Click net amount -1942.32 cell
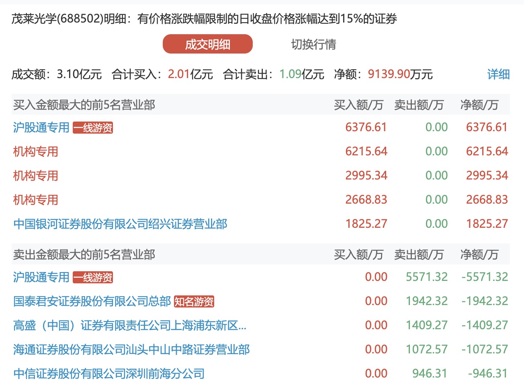The width and height of the screenshot is (524, 392). pyautogui.click(x=485, y=301)
